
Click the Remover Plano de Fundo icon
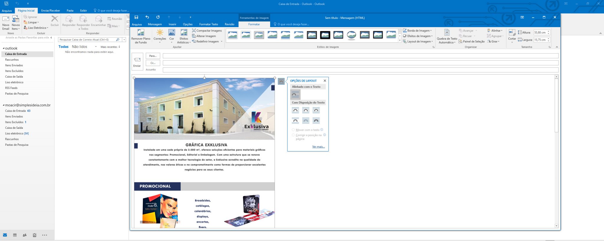141,36
